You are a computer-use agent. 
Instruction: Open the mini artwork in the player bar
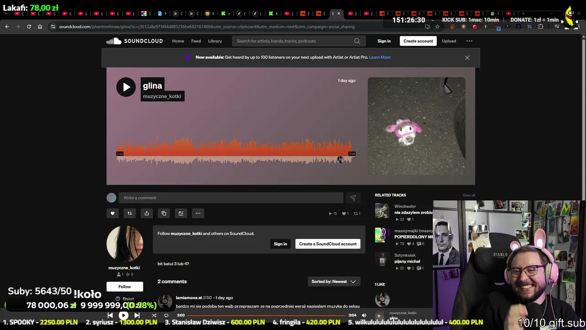[379, 315]
